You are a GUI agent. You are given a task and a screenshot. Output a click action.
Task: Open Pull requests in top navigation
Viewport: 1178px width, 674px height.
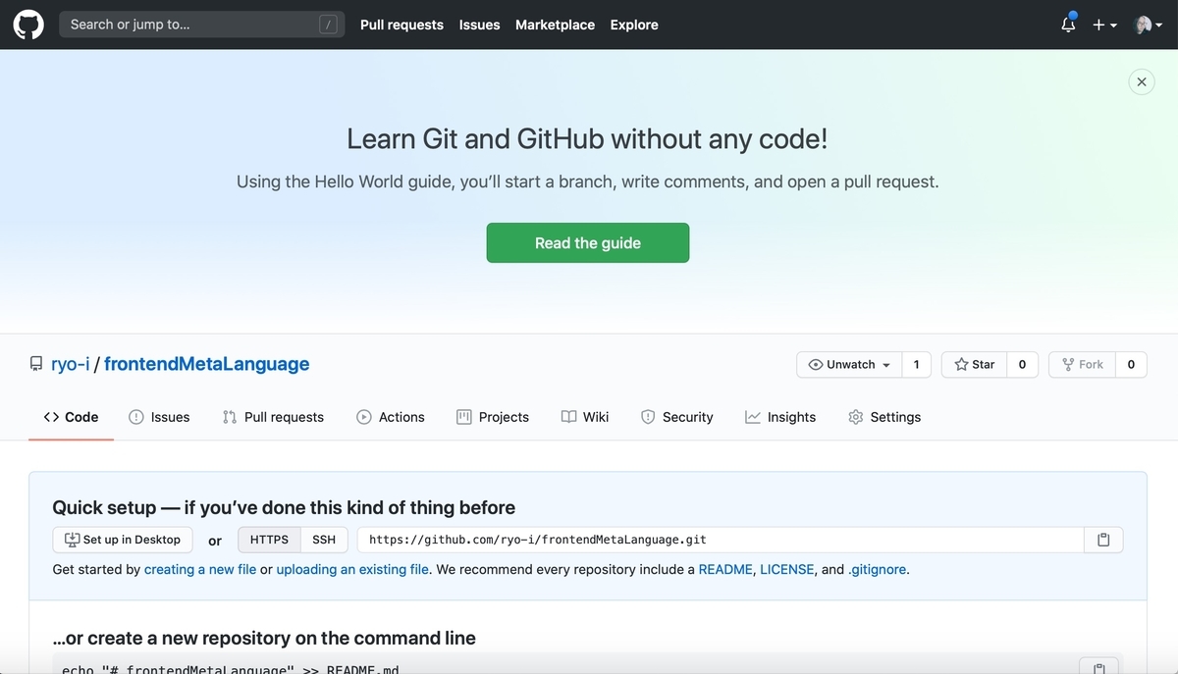pos(402,25)
